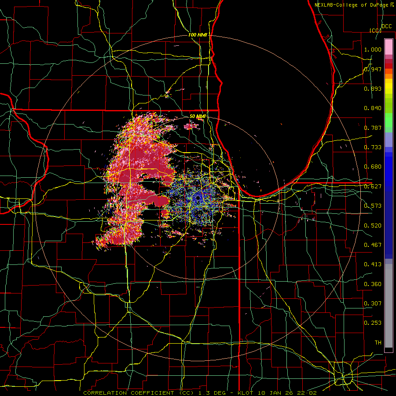Screen dimensions: 396x396
Task: Click the 0.467 scale value
Action: (x=373, y=245)
